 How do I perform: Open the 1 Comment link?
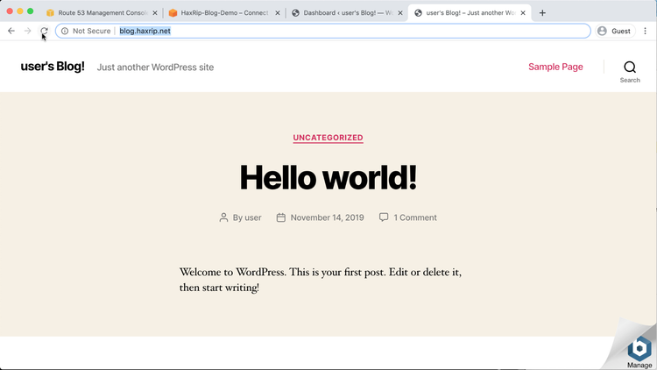click(x=415, y=217)
